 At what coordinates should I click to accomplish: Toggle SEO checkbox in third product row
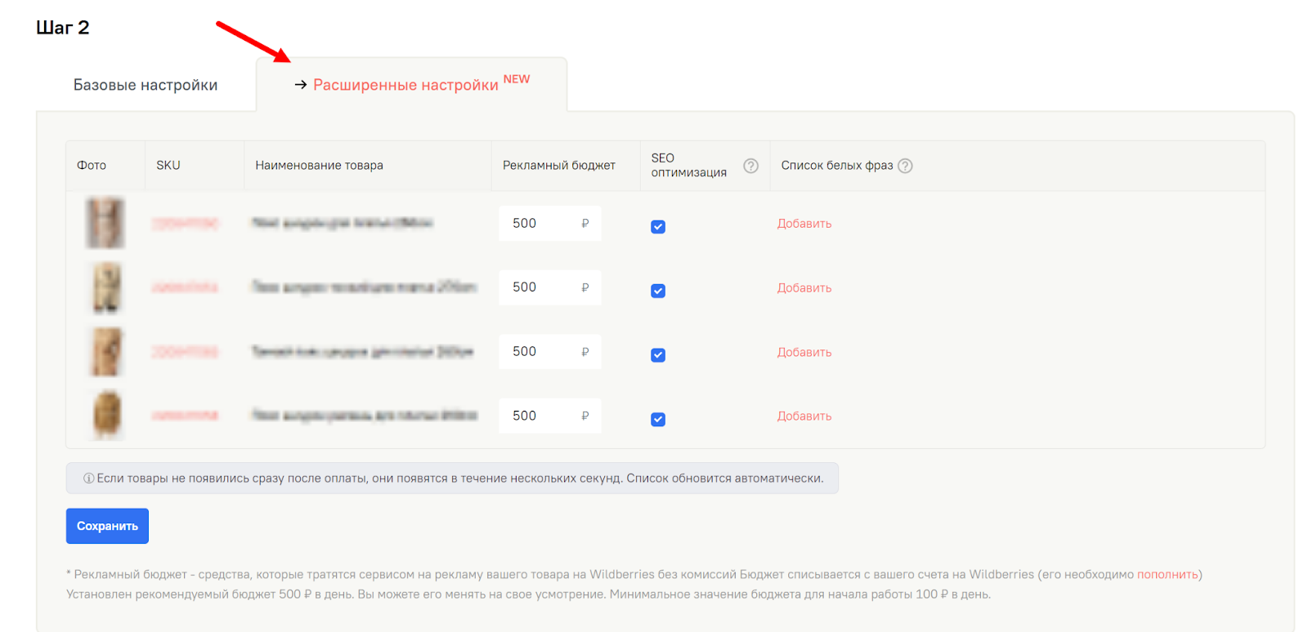pos(658,355)
